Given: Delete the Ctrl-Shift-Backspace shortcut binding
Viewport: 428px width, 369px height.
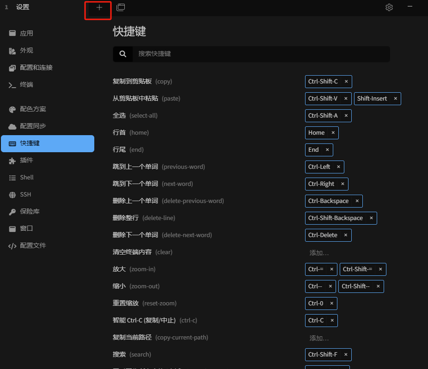Looking at the screenshot, I should (x=371, y=218).
